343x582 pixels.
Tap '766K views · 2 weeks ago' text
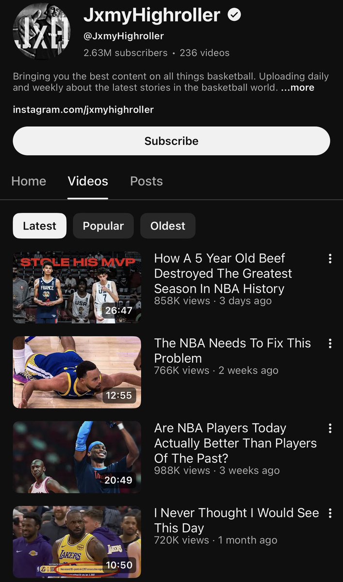[x=216, y=371]
